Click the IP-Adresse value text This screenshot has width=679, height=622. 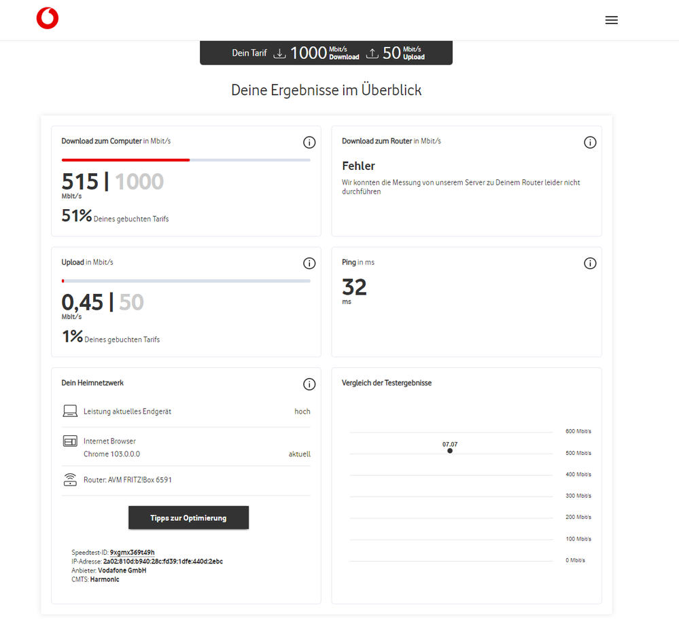coord(162,562)
